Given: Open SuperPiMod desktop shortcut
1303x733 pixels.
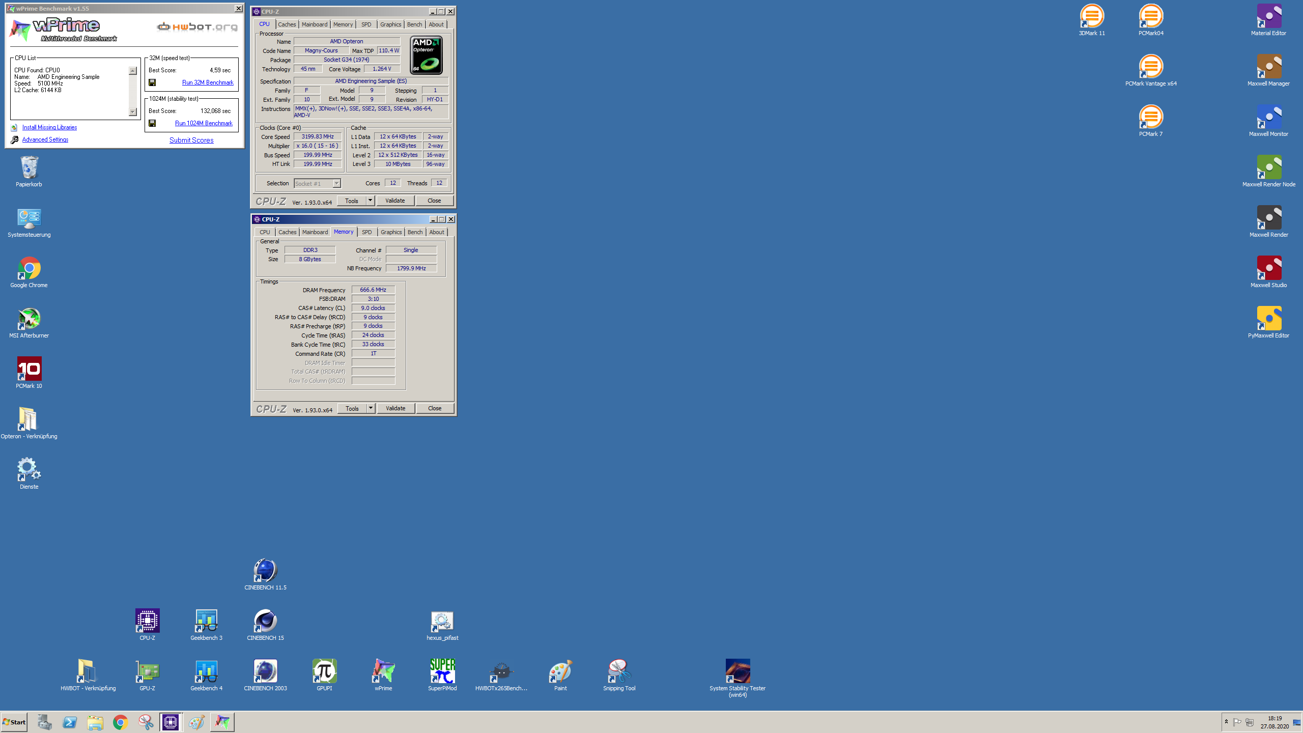Looking at the screenshot, I should point(442,675).
